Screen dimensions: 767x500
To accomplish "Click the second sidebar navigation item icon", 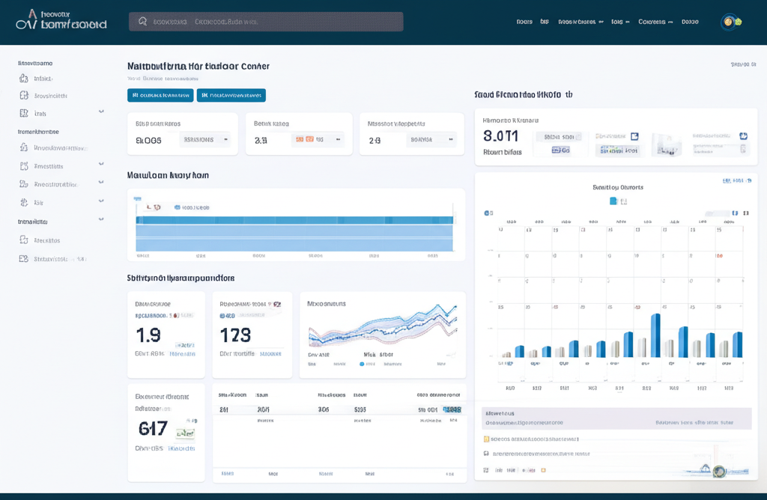I will pos(24,96).
